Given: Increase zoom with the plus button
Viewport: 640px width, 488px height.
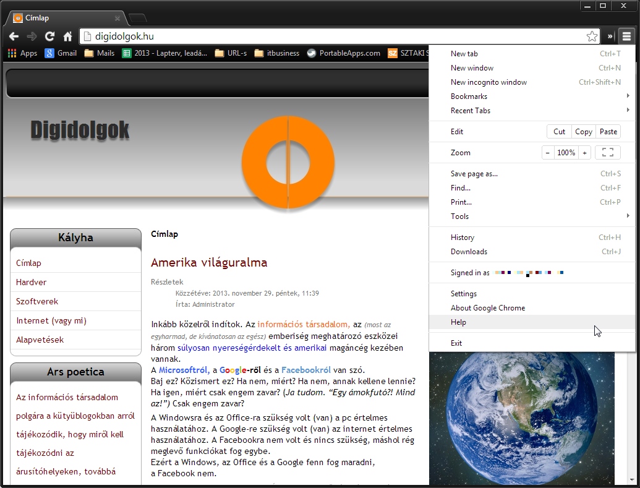Looking at the screenshot, I should (584, 152).
